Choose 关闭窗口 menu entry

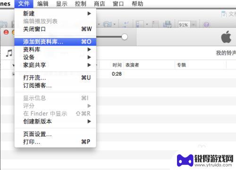(55, 29)
